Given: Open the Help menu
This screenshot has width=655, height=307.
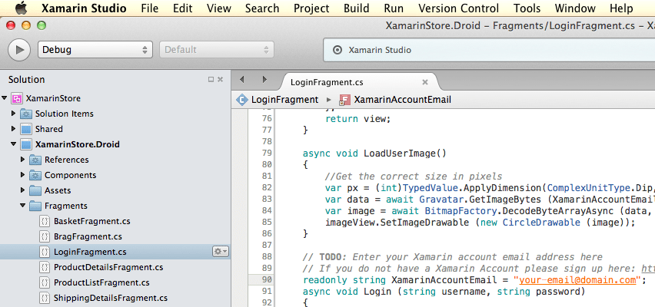Looking at the screenshot, I should tap(621, 8).
